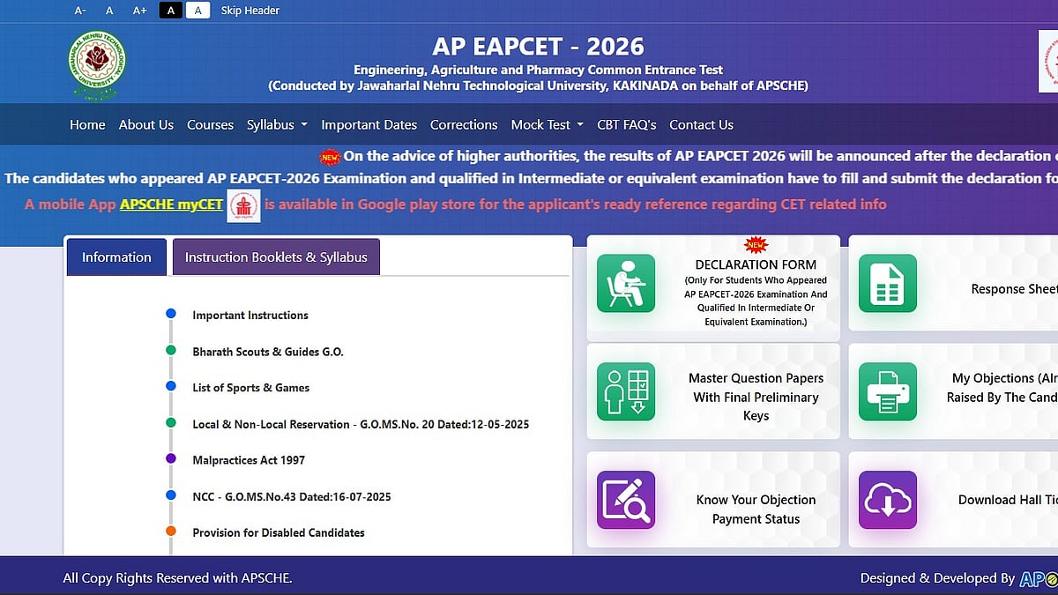The height and width of the screenshot is (595, 1058).
Task: Click the My Objections card label
Action: (x=1002, y=388)
